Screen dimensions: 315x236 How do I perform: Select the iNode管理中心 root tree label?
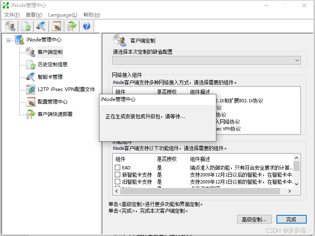point(44,39)
